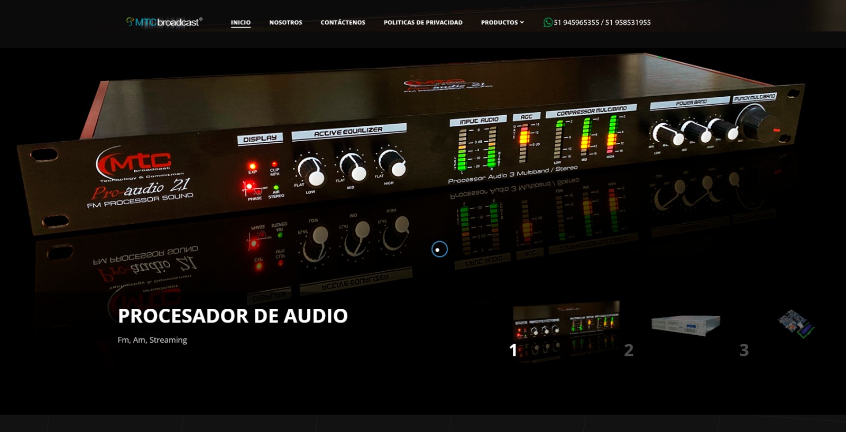The image size is (846, 432).
Task: Open the NOSOTROS page
Action: (286, 22)
